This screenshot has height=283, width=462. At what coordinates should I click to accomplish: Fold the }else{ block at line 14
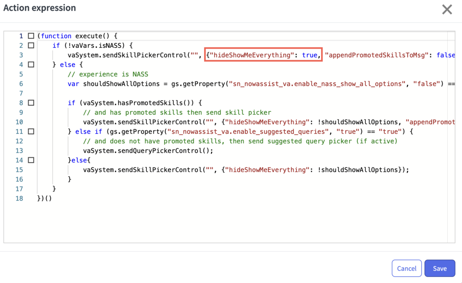click(31, 160)
